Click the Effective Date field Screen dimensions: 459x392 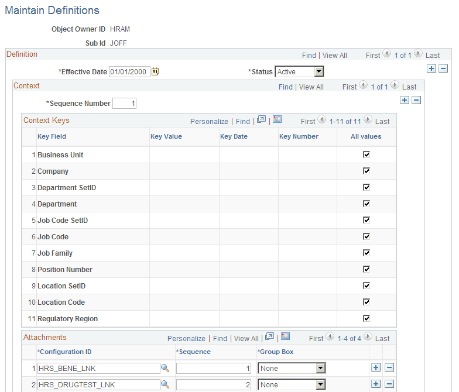pyautogui.click(x=130, y=71)
